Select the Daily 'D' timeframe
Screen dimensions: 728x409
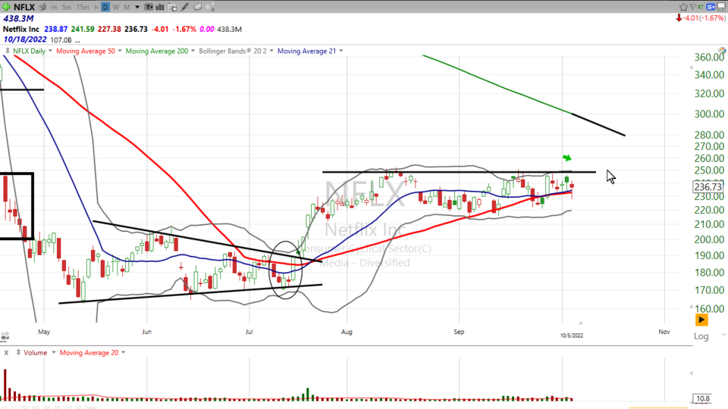(x=105, y=7)
